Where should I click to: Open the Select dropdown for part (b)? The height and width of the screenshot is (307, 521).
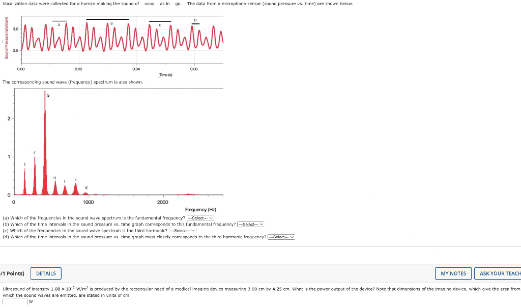click(250, 224)
